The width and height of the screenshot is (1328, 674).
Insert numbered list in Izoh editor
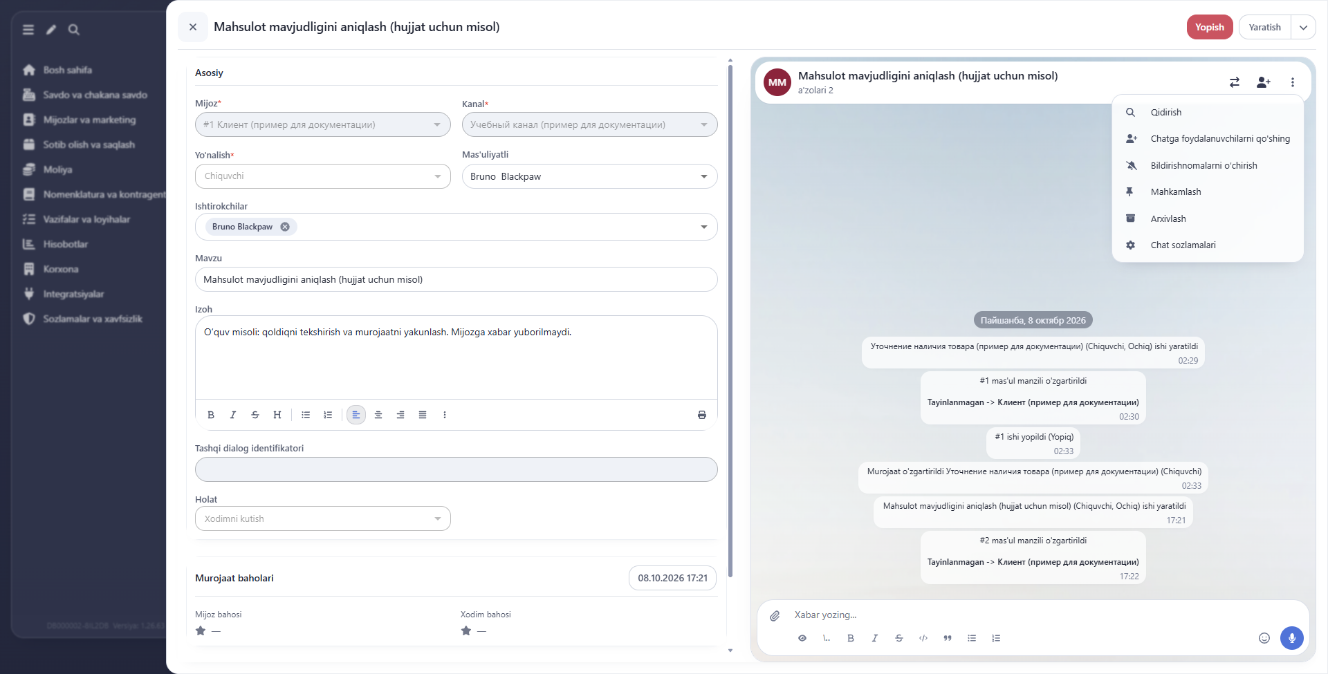[x=328, y=415]
